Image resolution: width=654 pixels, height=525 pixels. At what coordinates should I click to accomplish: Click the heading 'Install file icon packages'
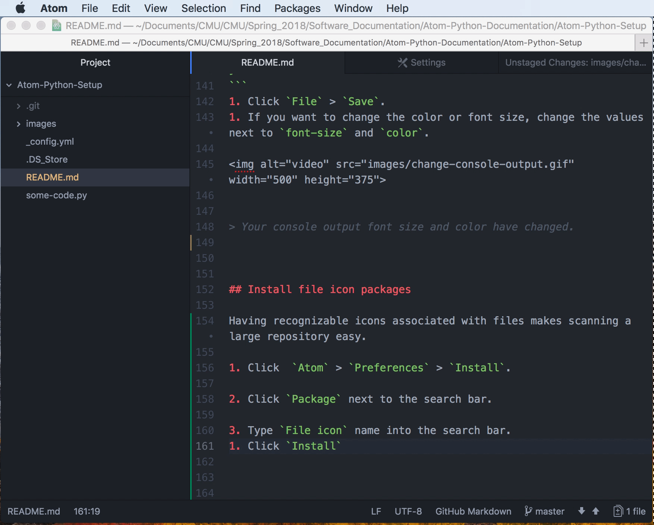click(329, 289)
